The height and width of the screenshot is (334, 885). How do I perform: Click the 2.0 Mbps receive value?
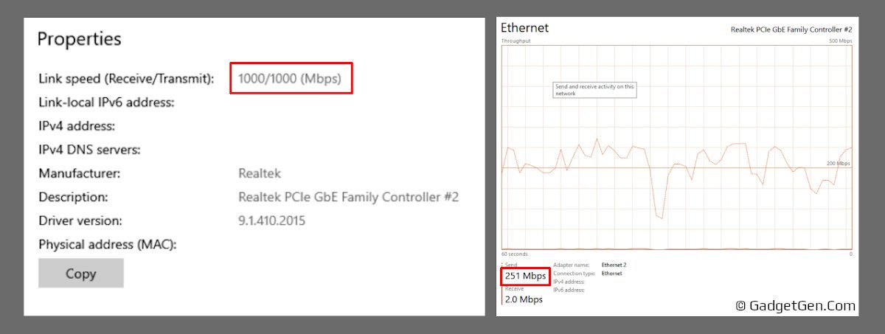coord(524,299)
